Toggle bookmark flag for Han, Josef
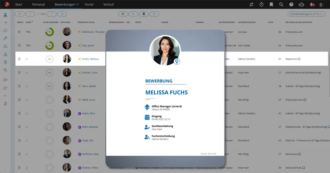The height and width of the screenshot is (173, 330). [19, 45]
